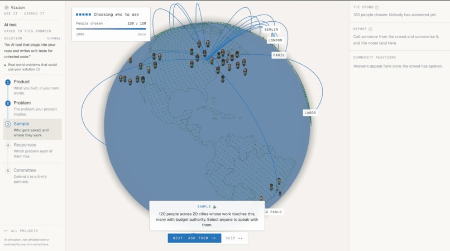The height and width of the screenshot is (251, 450).
Task: Click the BERLIN city label
Action: 271,29
